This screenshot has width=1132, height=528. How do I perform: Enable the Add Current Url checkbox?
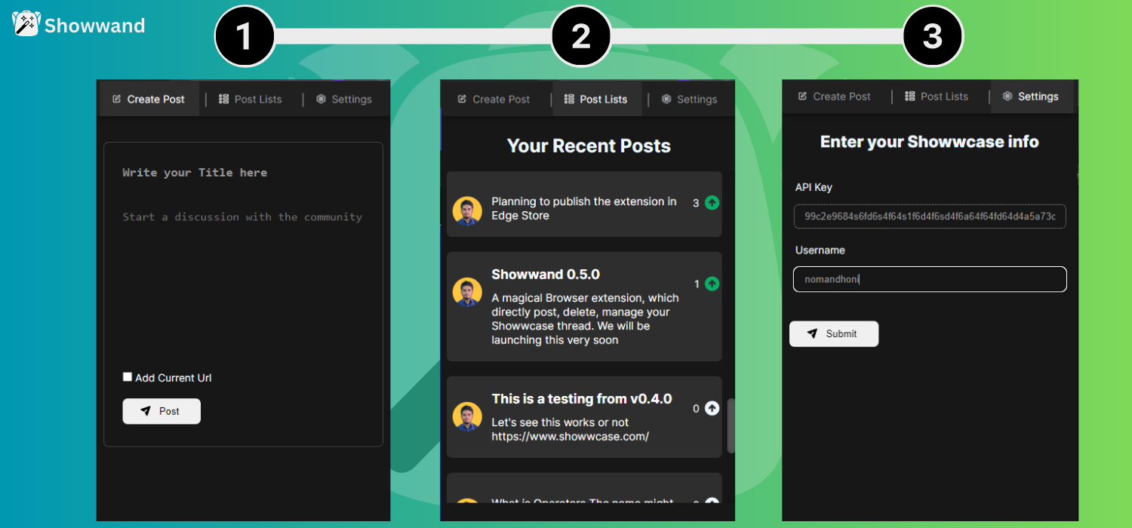pos(127,376)
